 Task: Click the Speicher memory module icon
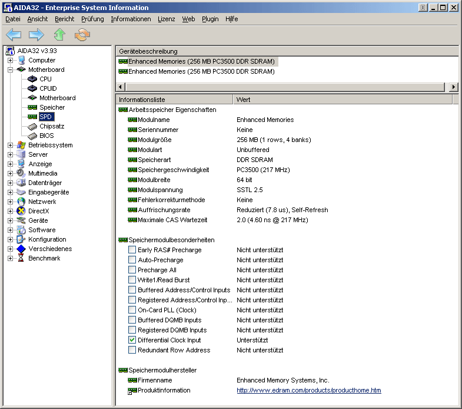(32, 107)
